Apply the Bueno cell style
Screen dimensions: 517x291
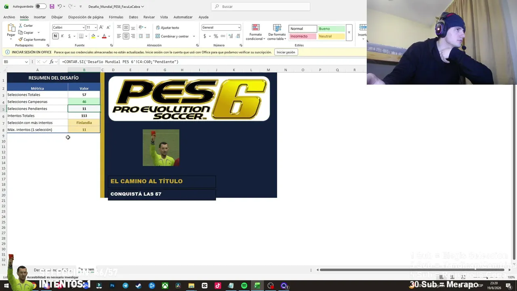pos(331,29)
